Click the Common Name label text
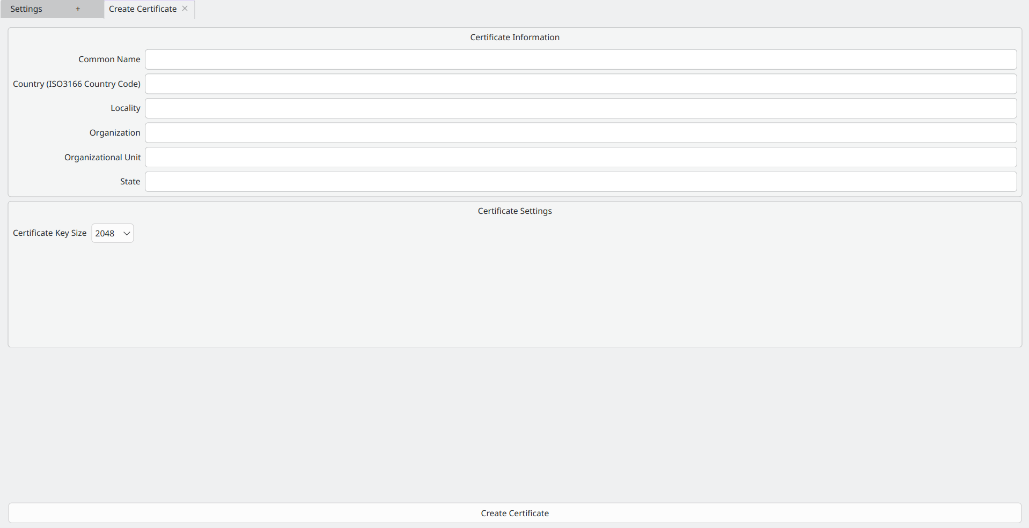This screenshot has height=528, width=1029. point(109,60)
